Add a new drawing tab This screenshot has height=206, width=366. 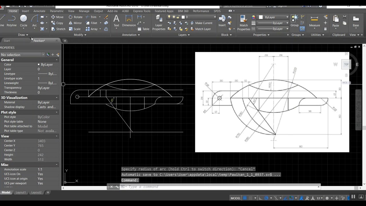click(x=65, y=41)
